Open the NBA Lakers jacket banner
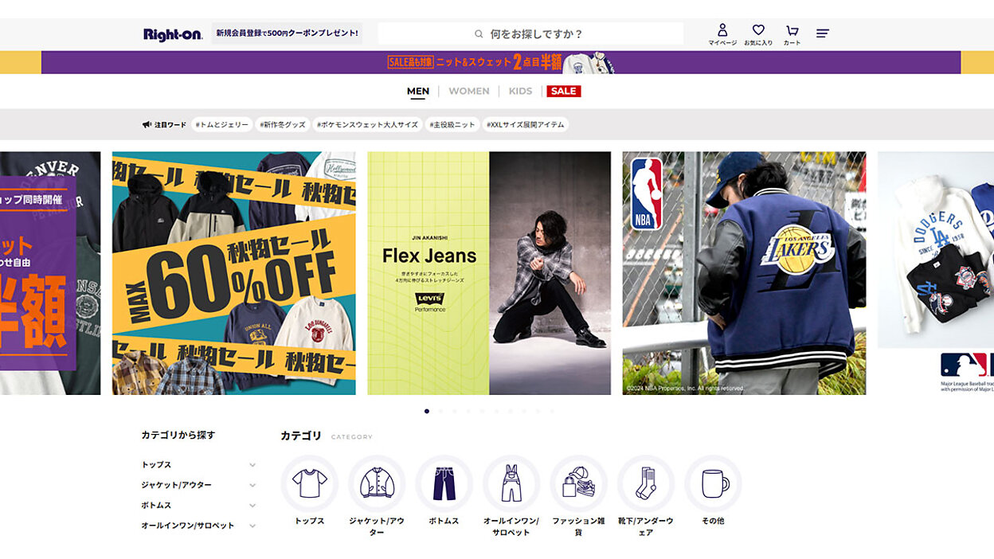The image size is (994, 559). click(744, 273)
